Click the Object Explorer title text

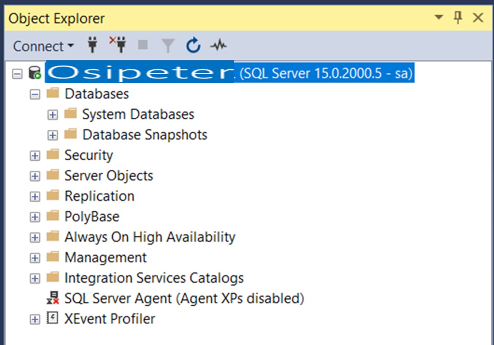(x=57, y=18)
